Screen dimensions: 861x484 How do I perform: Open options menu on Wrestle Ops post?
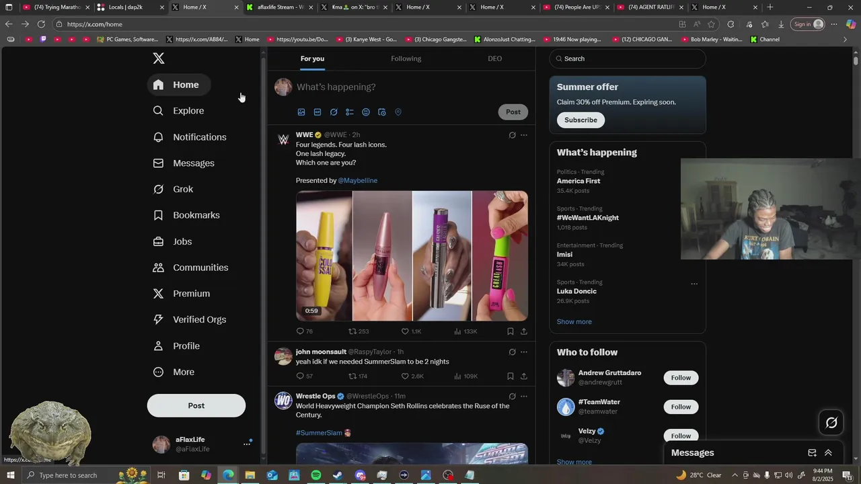[524, 397]
